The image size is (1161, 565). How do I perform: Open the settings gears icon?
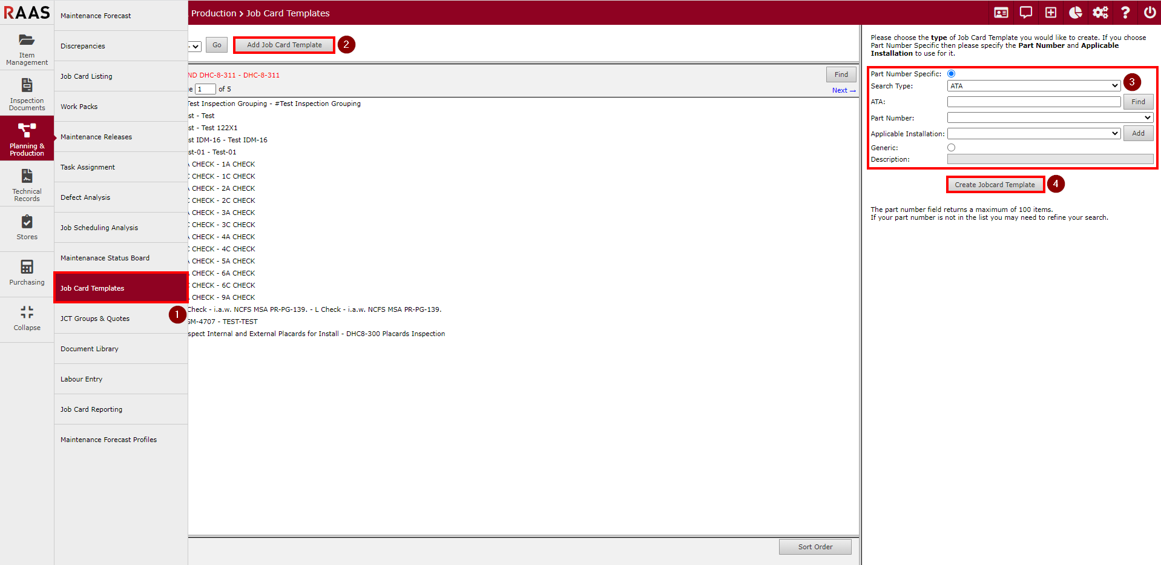1100,13
